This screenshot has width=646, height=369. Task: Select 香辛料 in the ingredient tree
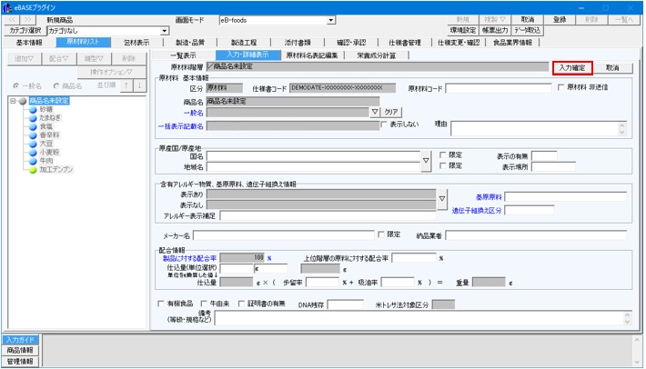tap(49, 135)
